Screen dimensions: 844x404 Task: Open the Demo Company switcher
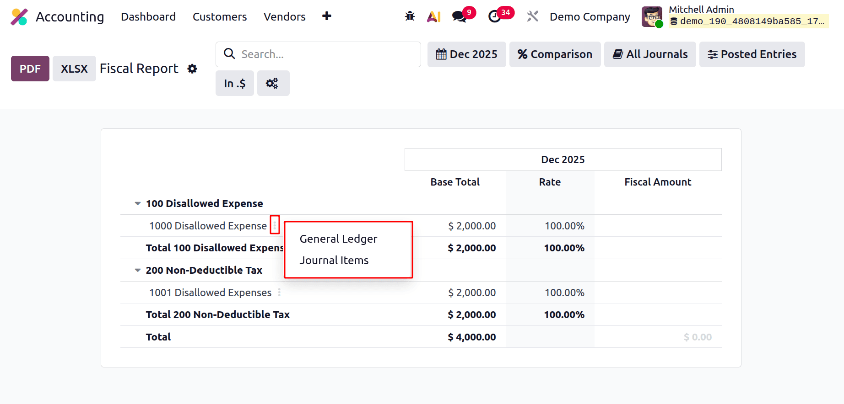(x=590, y=17)
